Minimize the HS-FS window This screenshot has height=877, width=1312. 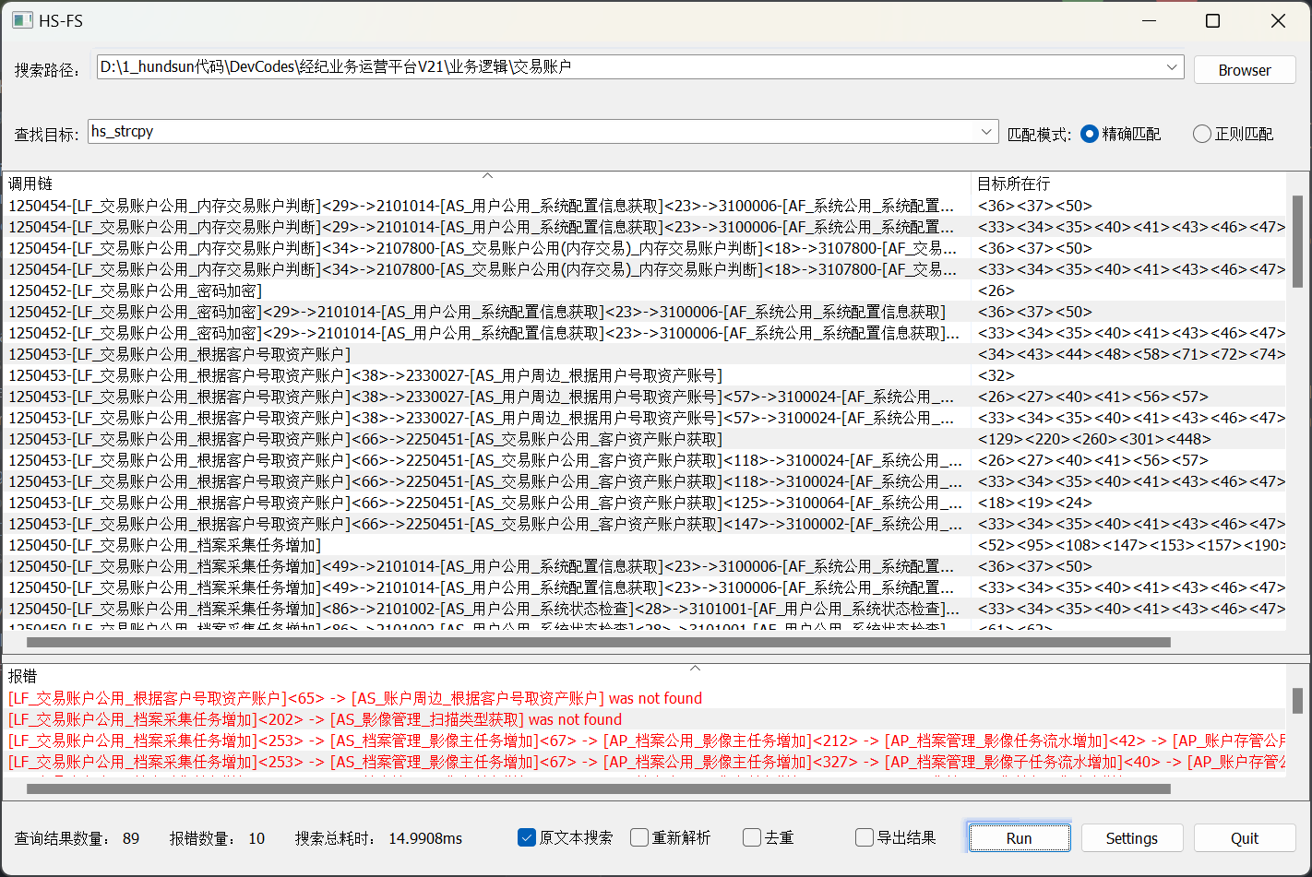pos(1150,20)
